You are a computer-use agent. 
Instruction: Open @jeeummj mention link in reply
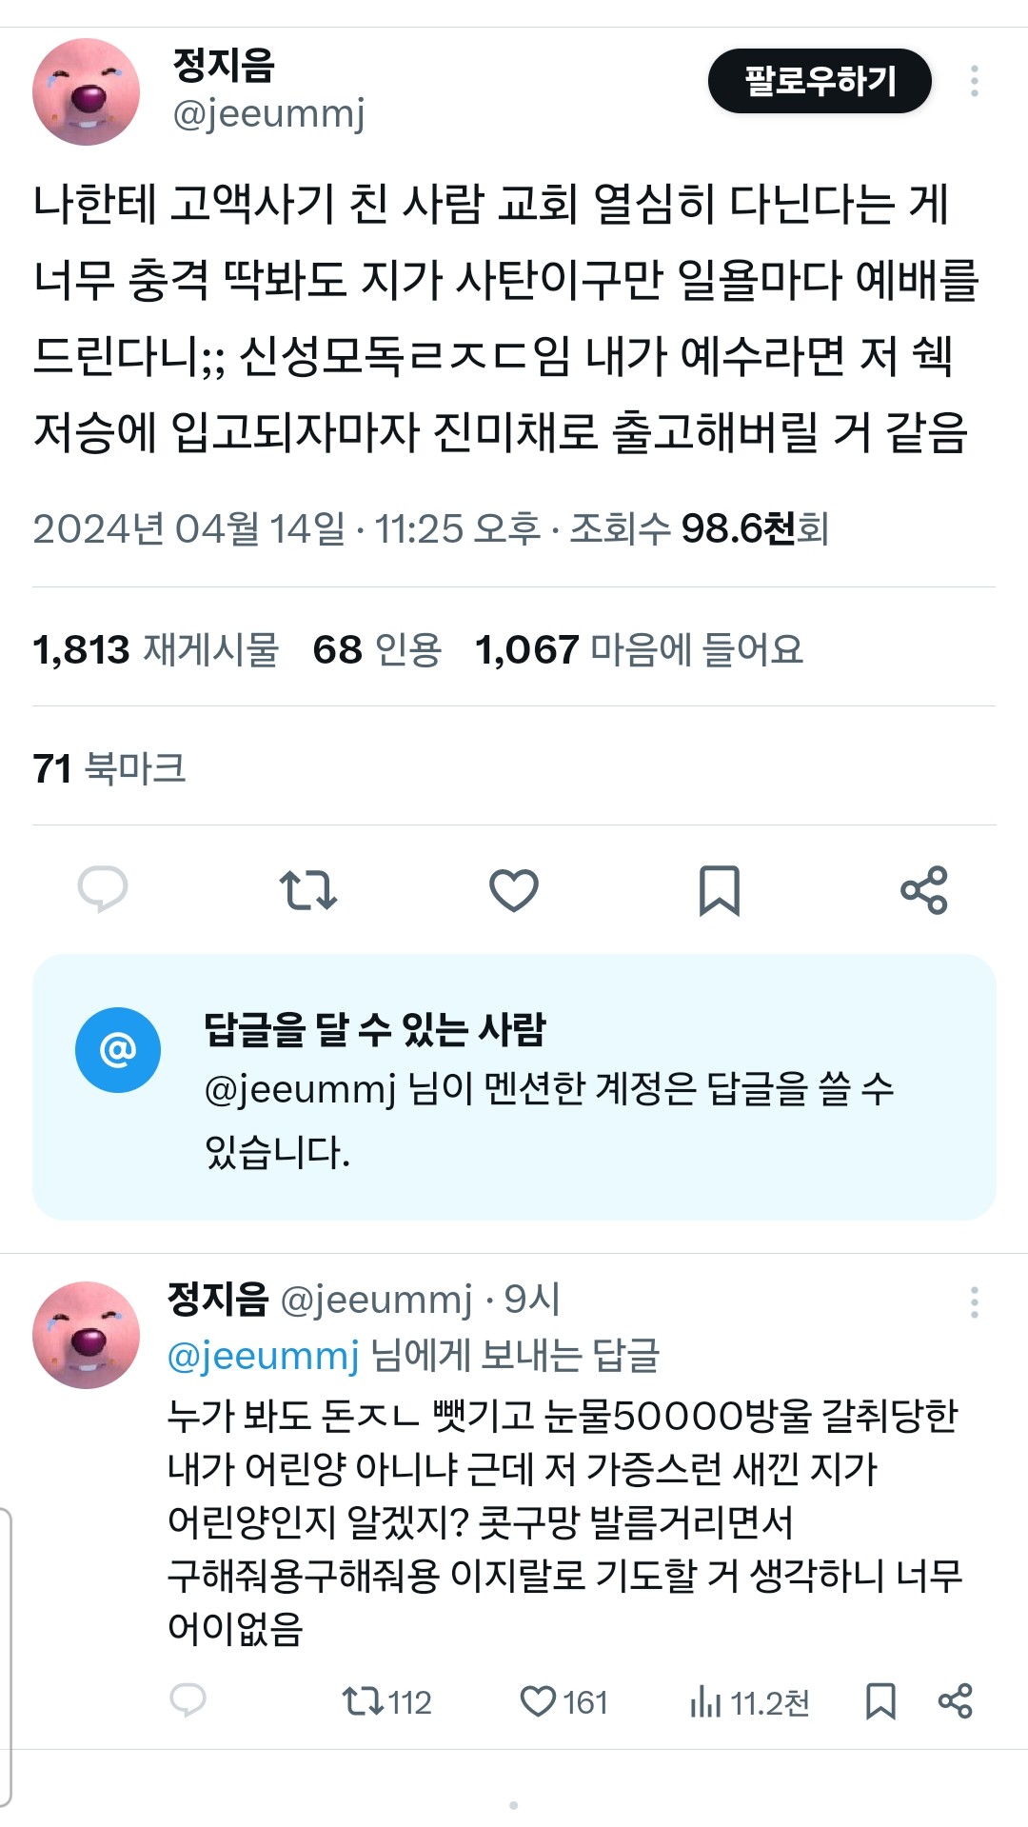[263, 1355]
